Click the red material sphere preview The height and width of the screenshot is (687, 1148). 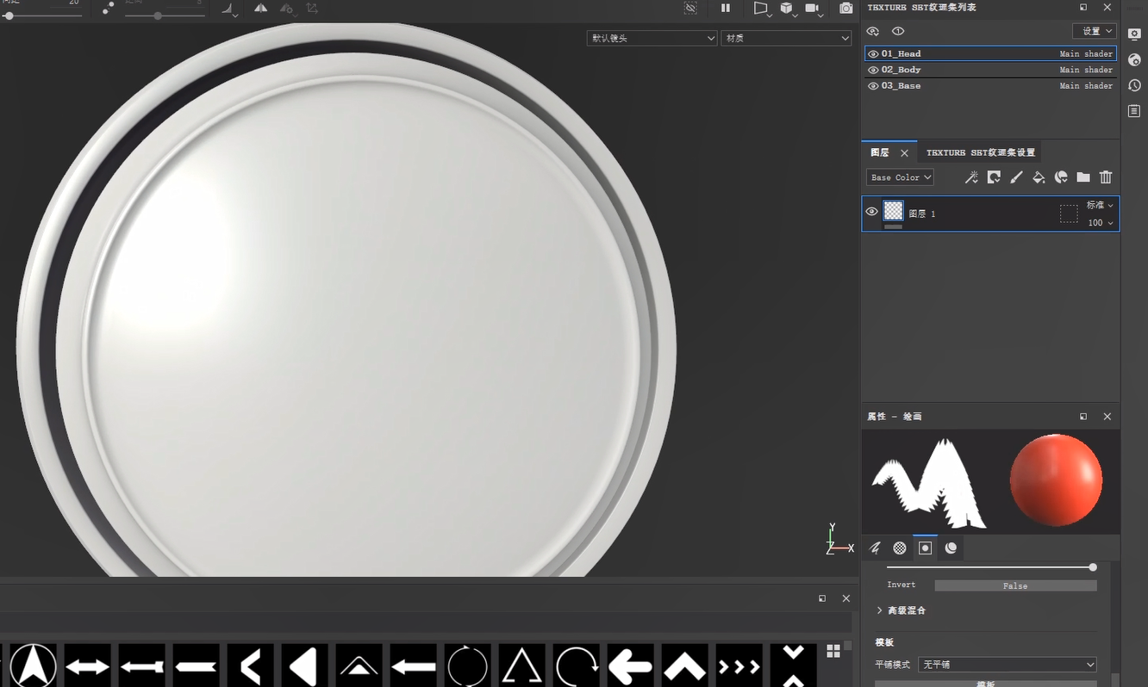(x=1056, y=480)
